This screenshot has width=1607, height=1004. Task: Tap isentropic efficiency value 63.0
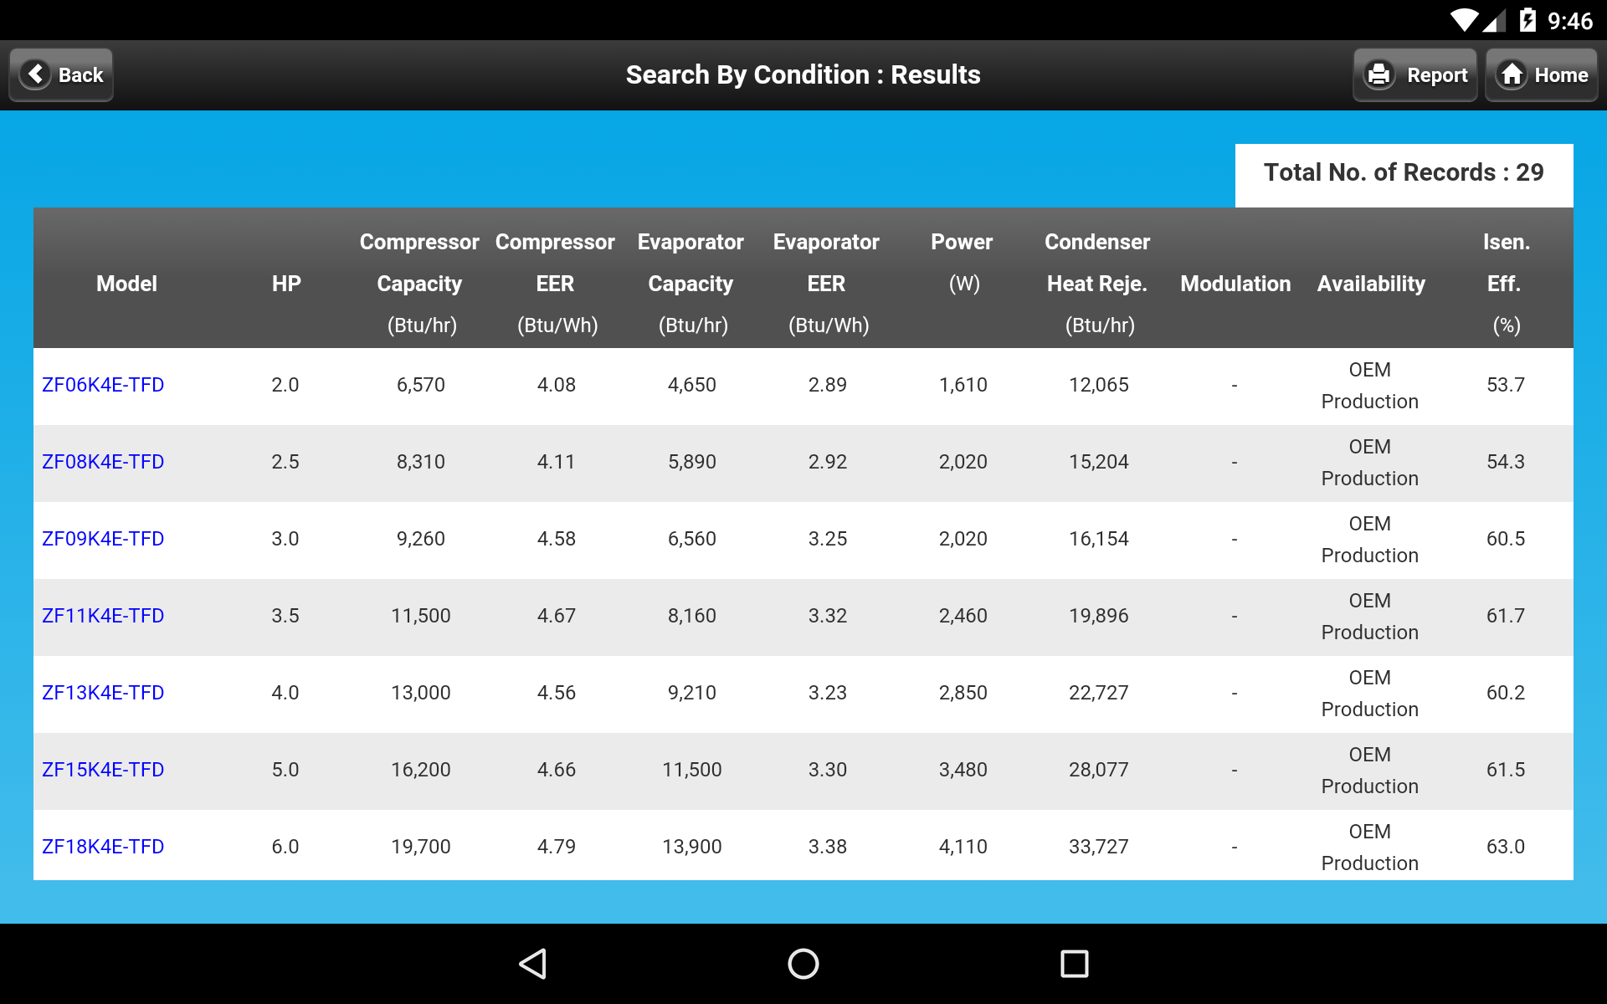pyautogui.click(x=1506, y=847)
